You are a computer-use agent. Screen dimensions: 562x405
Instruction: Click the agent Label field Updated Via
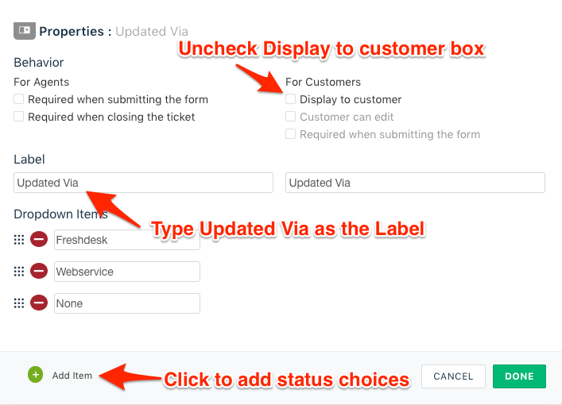pos(143,183)
